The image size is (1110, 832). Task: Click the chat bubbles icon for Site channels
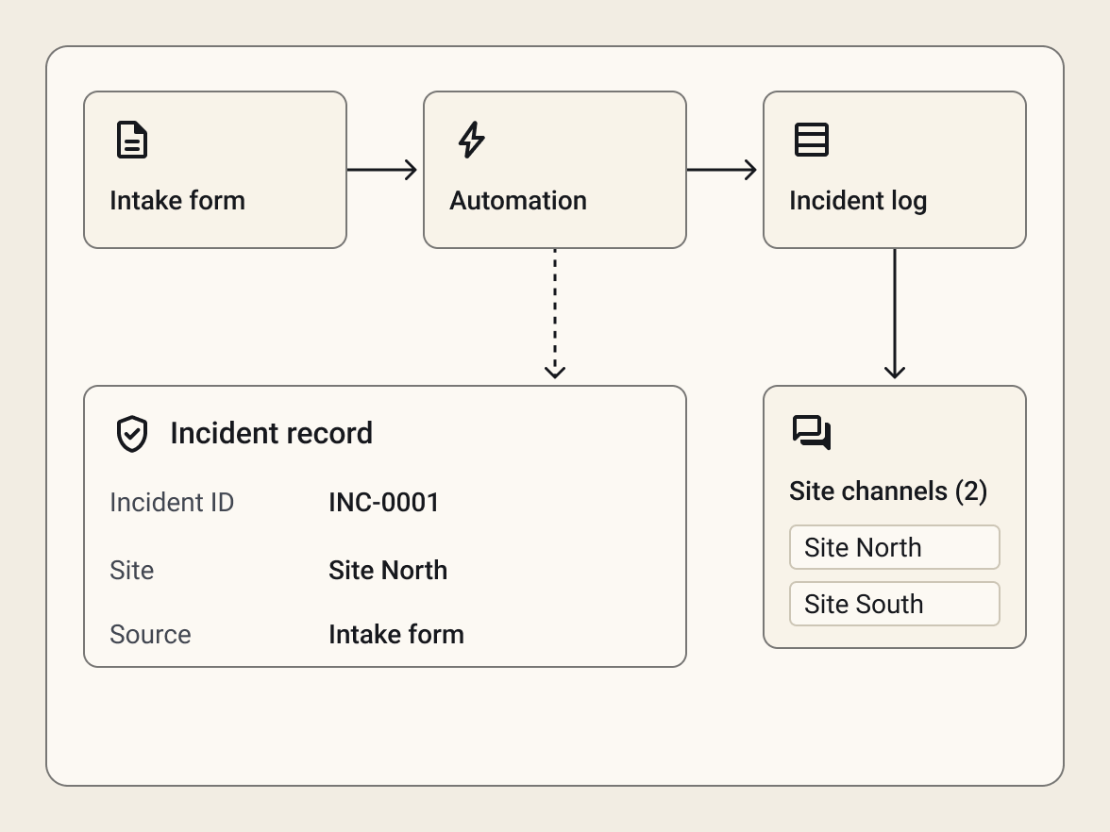tap(812, 432)
